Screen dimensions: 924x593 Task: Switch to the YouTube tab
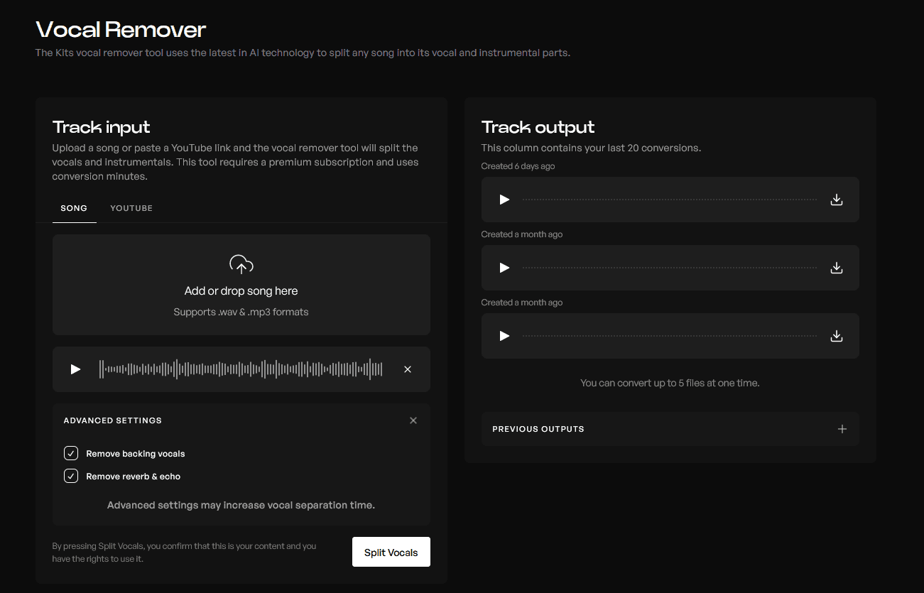click(131, 208)
